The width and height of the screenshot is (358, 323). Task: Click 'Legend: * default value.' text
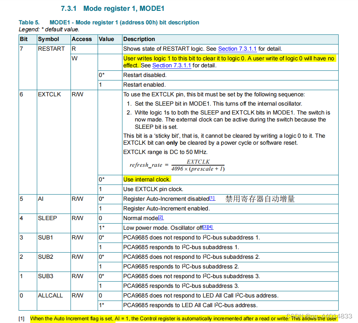[49, 29]
